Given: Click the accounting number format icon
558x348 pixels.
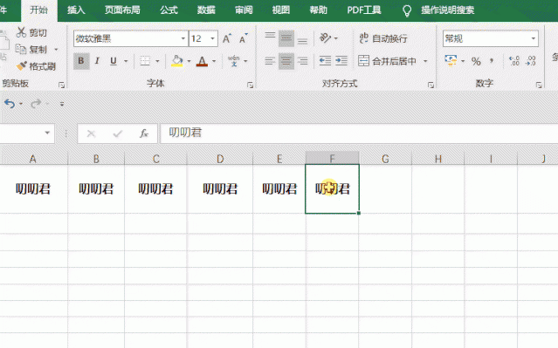Looking at the screenshot, I should 451,60.
